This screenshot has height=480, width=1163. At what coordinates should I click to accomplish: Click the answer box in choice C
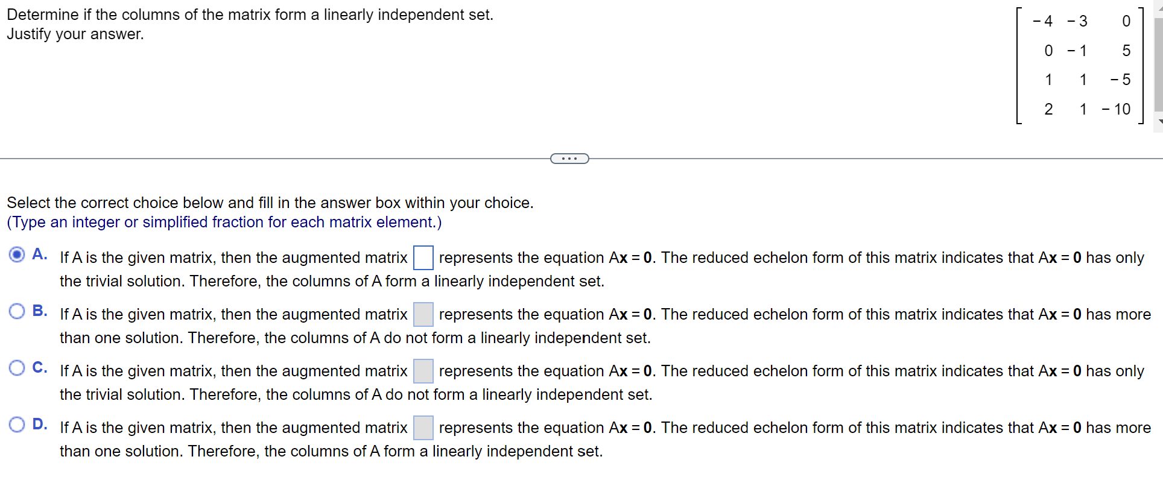coord(423,371)
